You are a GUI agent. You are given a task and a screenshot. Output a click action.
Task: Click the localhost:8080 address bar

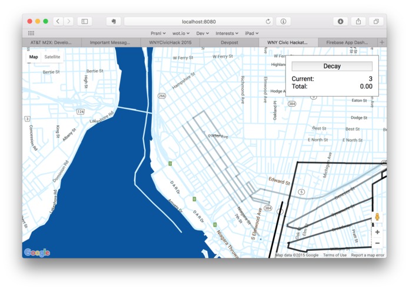(x=198, y=21)
